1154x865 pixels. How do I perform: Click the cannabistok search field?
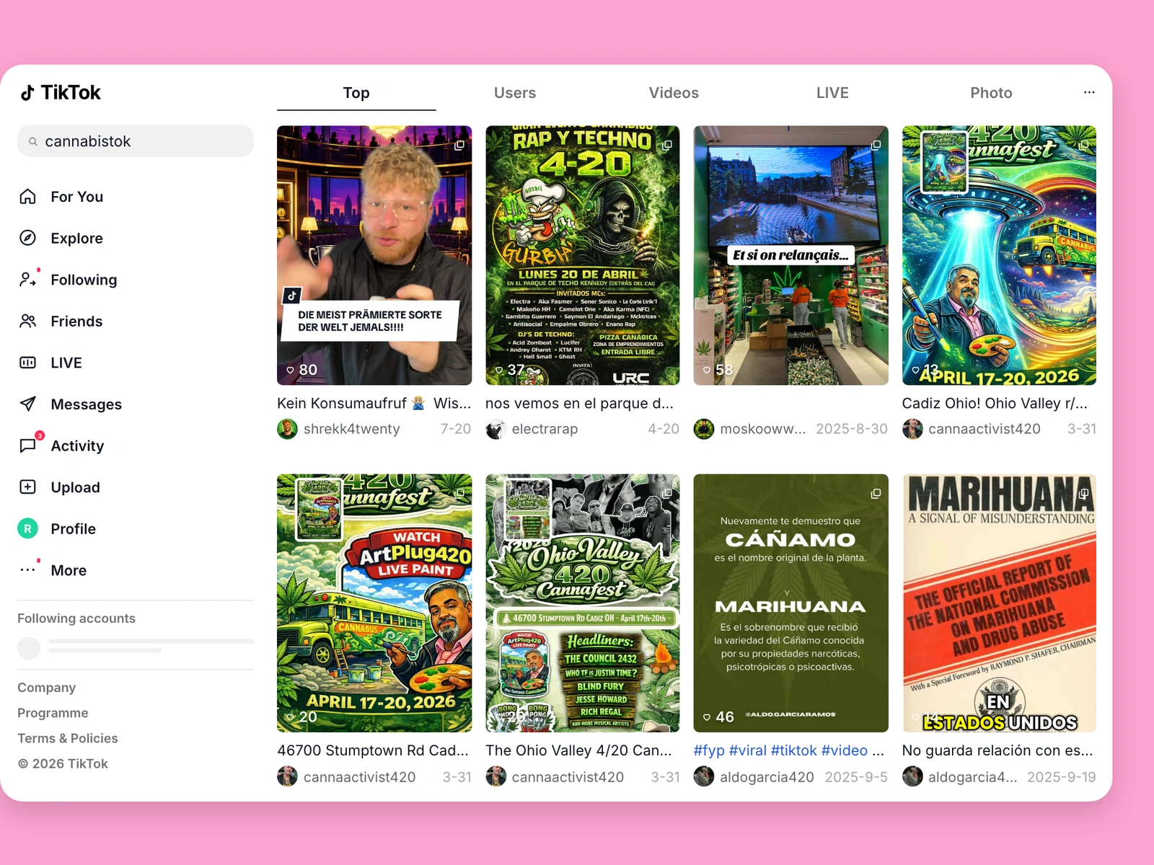pos(136,141)
